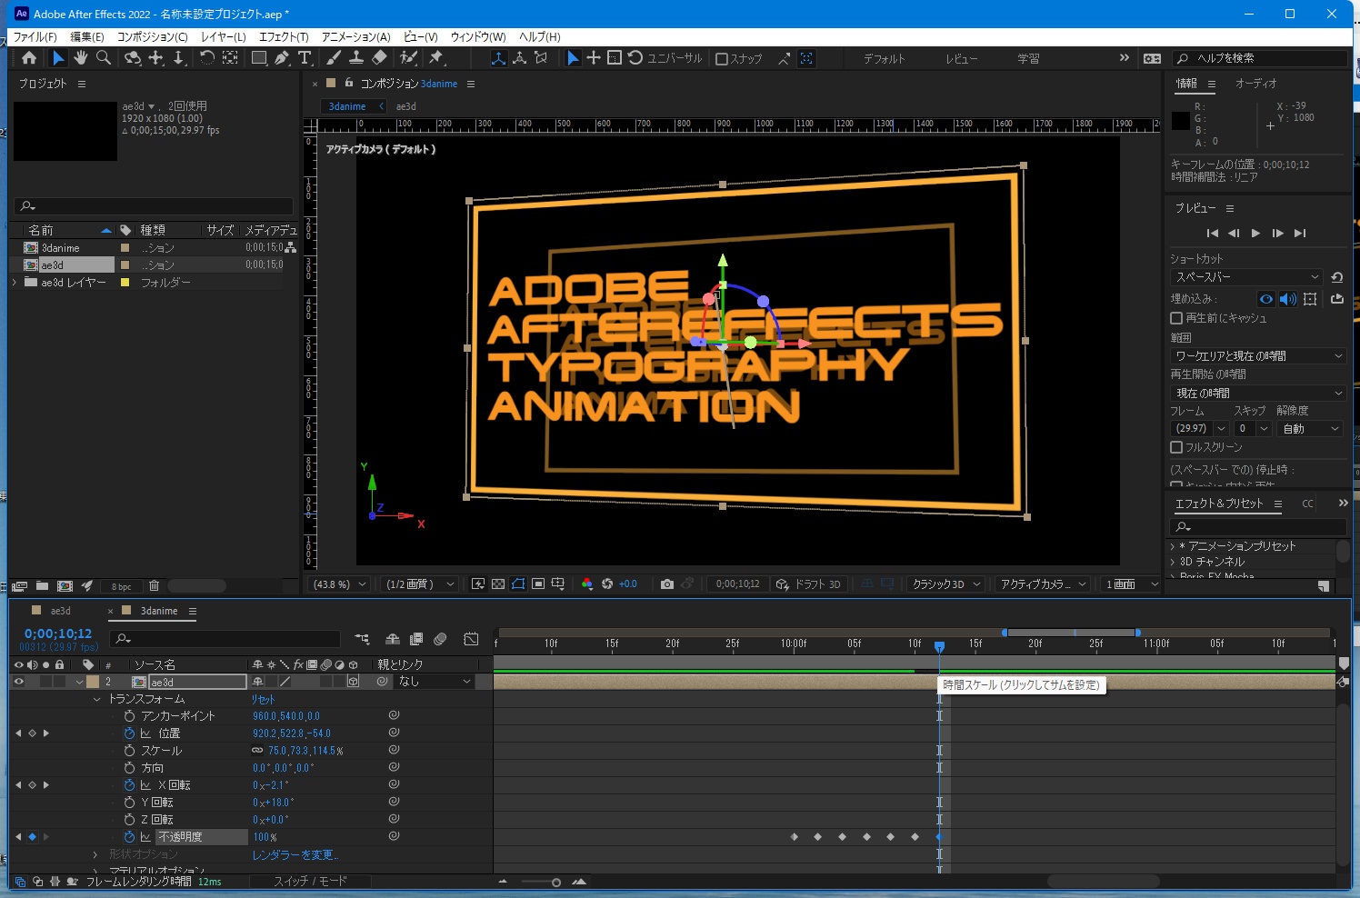This screenshot has width=1360, height=898.
Task: Select the Rectangle shape tool
Action: [x=259, y=57]
